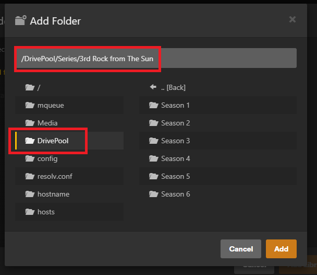This screenshot has width=317, height=275.
Task: Click the Add Folder title icon
Action: 21,21
